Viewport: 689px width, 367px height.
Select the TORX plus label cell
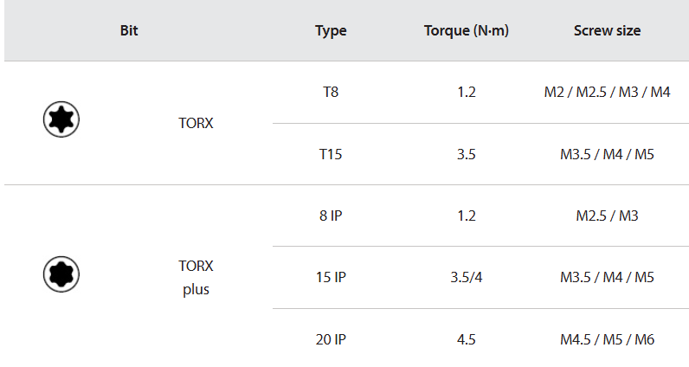pyautogui.click(x=196, y=277)
